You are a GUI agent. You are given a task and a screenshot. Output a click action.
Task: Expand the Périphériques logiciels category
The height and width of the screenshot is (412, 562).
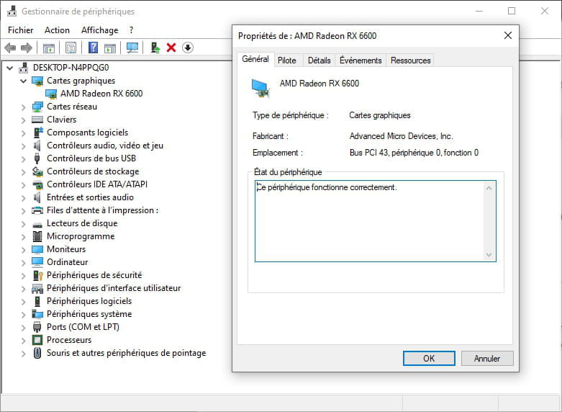coord(24,301)
